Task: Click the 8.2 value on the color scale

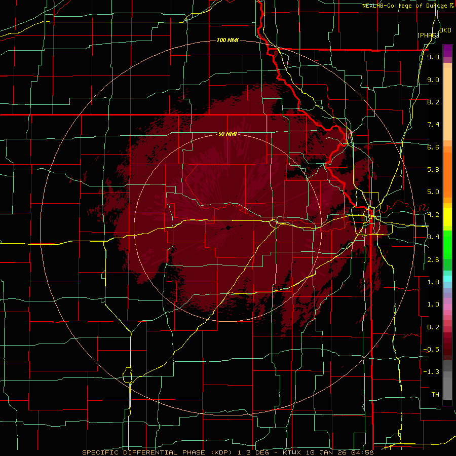Action: 433,102
